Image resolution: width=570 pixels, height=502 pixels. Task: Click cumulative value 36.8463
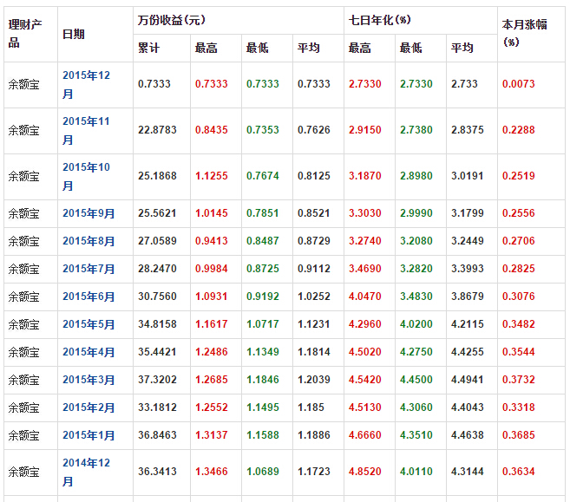tap(157, 435)
